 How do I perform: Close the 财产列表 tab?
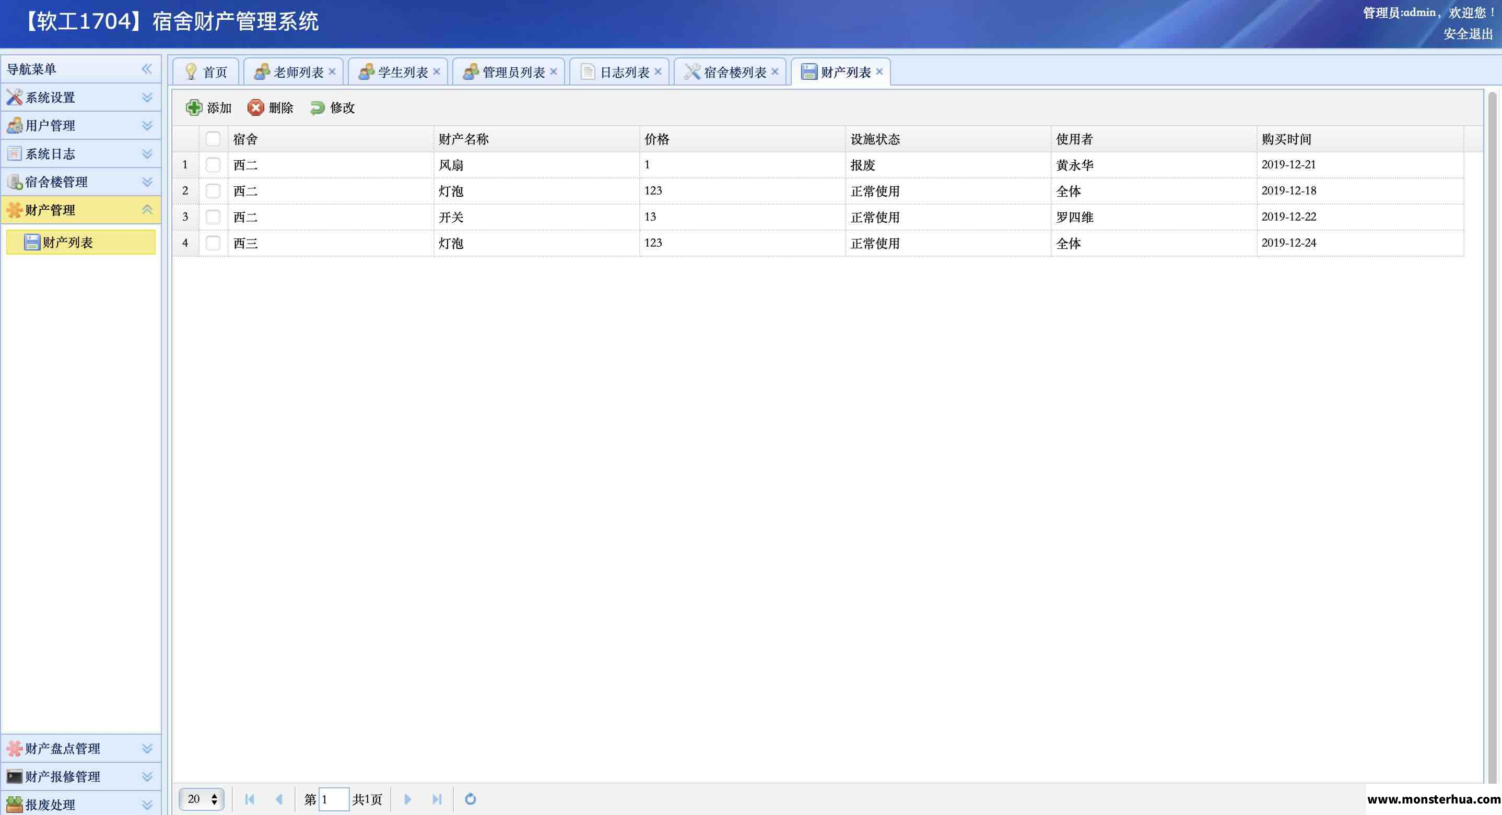(879, 71)
